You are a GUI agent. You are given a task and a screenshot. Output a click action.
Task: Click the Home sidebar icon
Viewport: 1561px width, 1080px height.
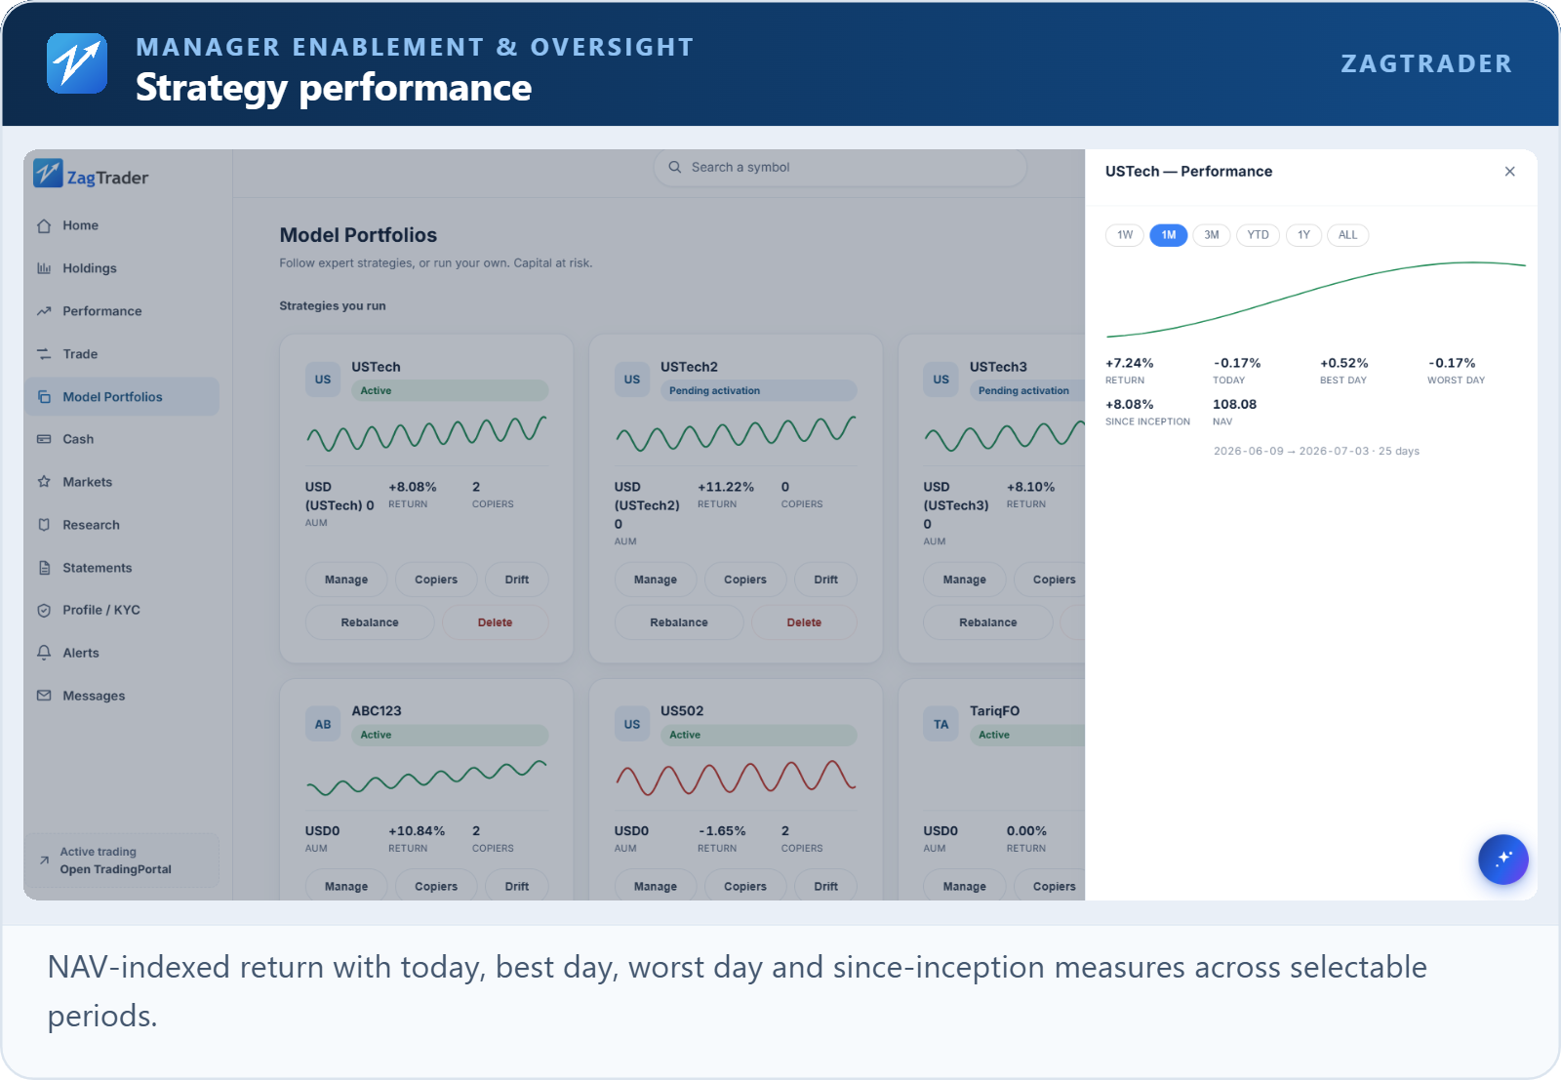tap(44, 225)
